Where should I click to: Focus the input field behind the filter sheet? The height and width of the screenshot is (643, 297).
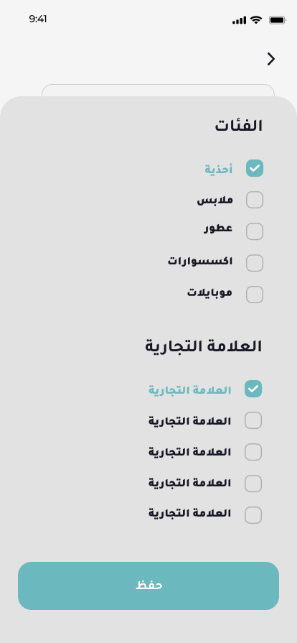pos(158,91)
